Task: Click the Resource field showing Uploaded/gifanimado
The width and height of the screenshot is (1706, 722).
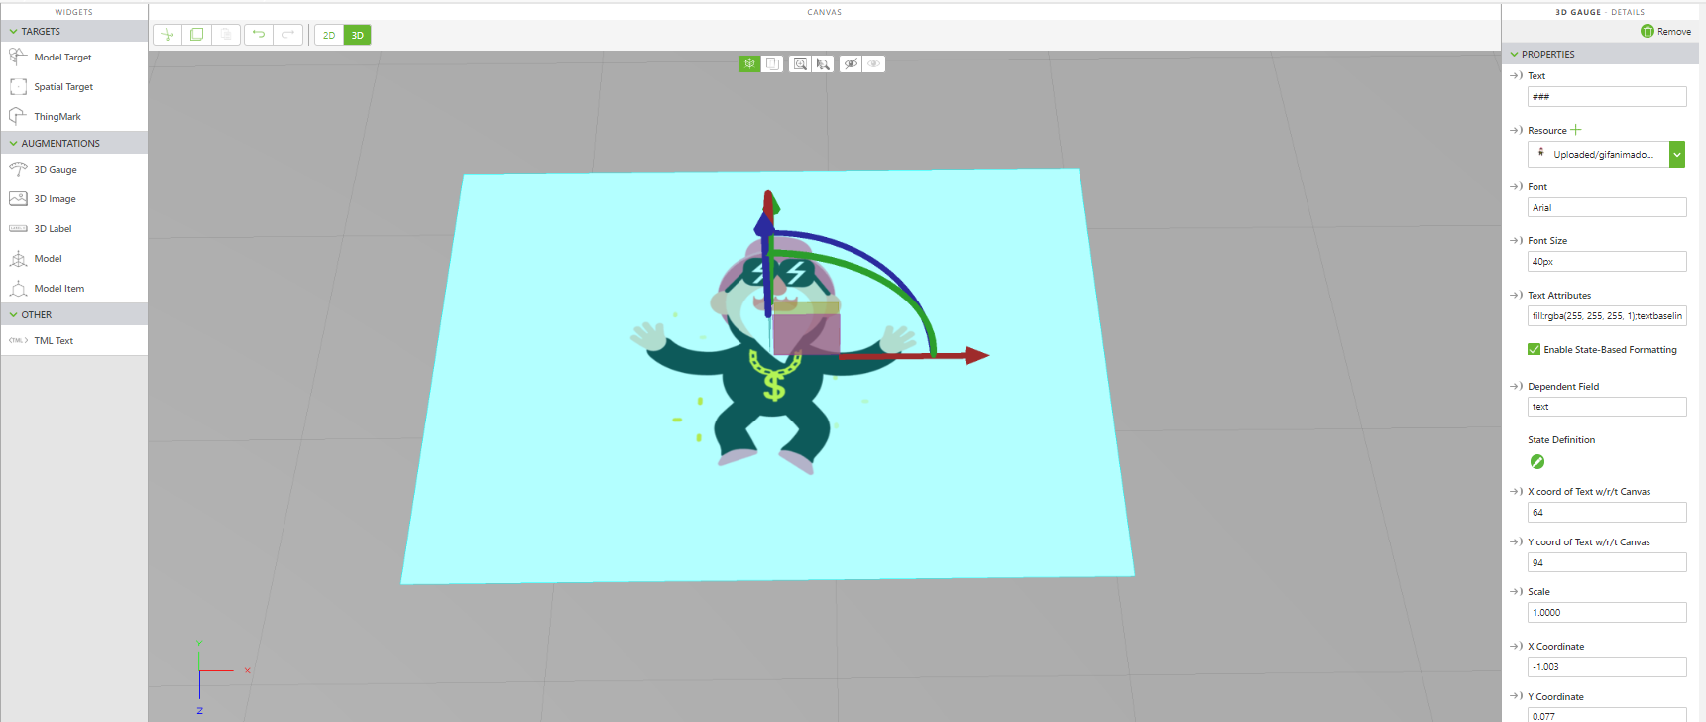Action: [x=1598, y=154]
